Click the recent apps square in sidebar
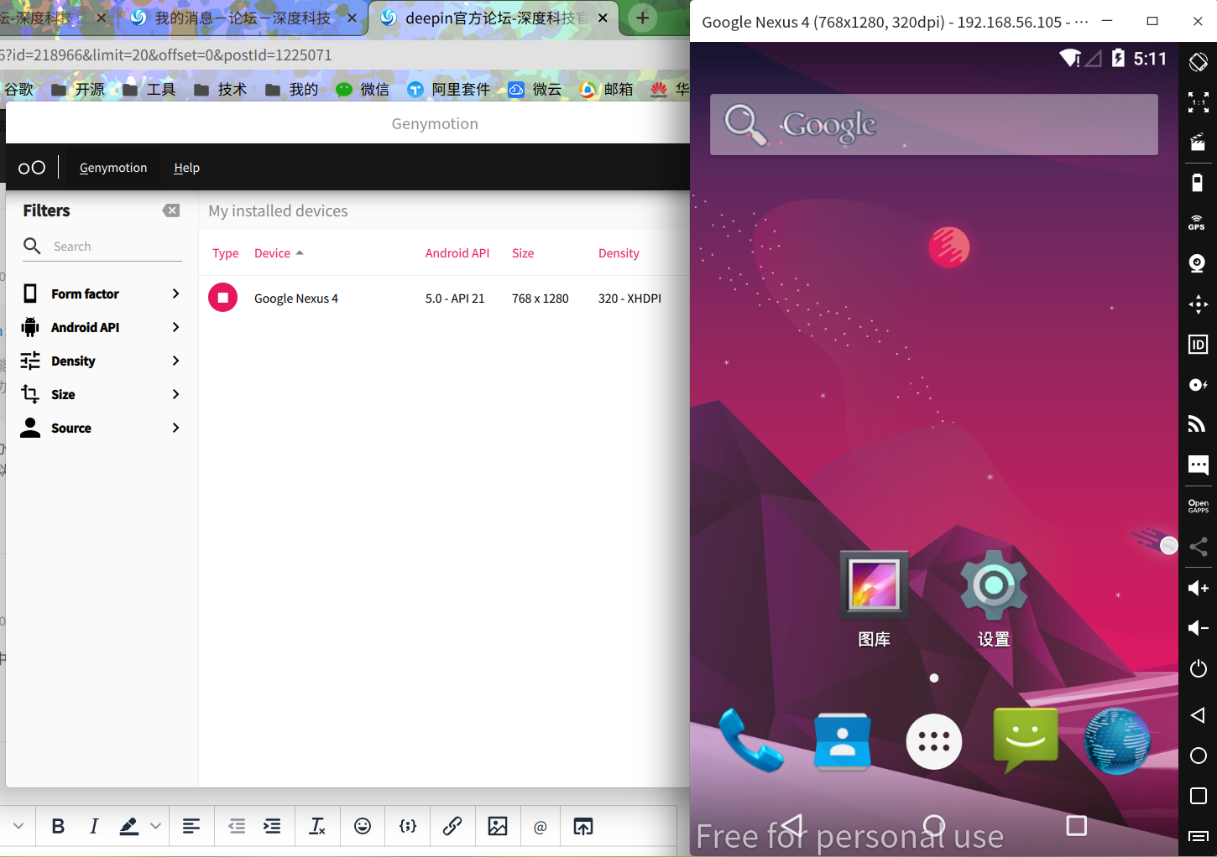This screenshot has height=857, width=1217. 1198,796
